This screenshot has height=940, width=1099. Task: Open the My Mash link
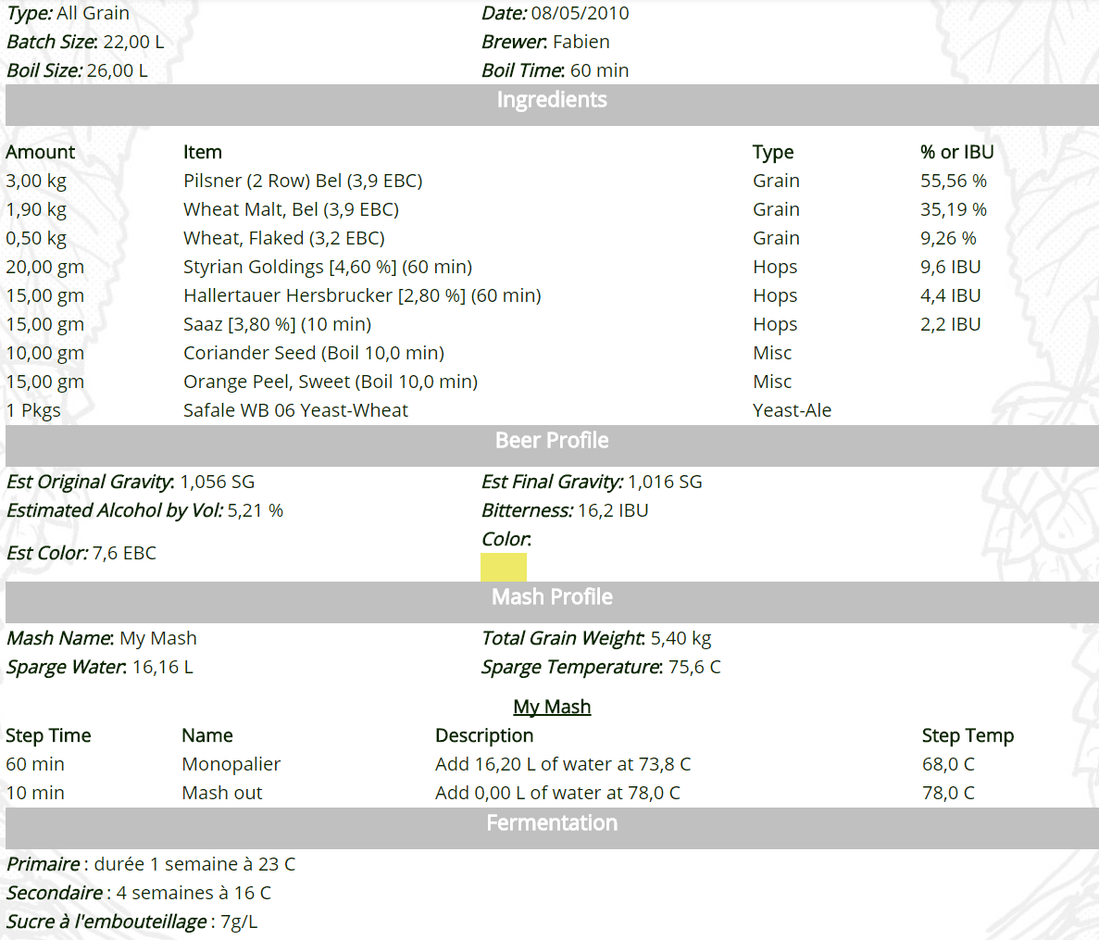(552, 706)
